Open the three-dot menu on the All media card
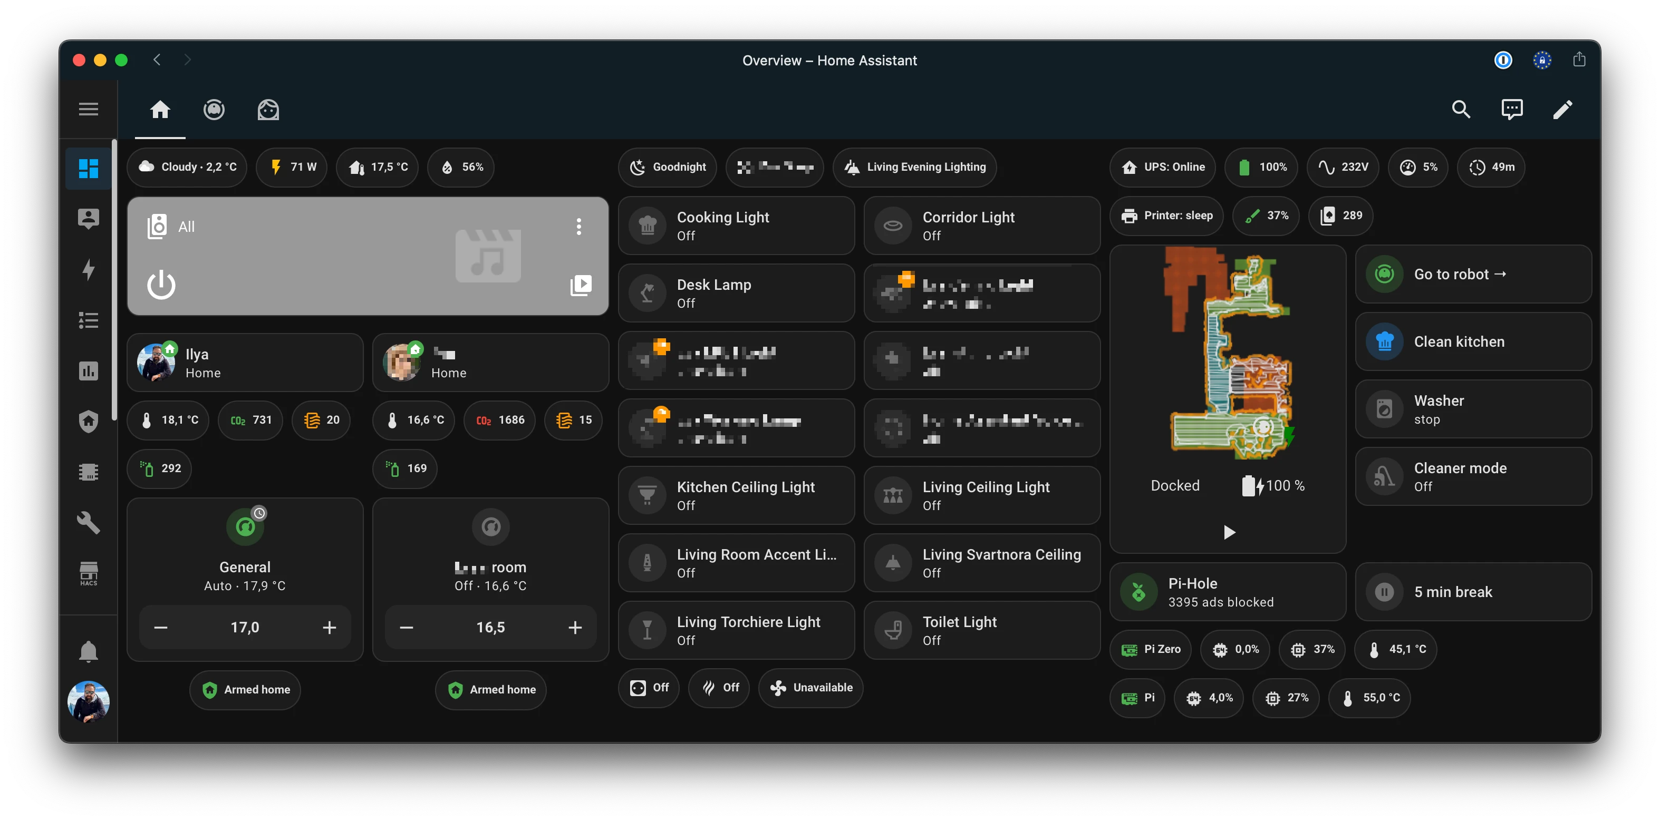Image resolution: width=1660 pixels, height=821 pixels. [578, 227]
